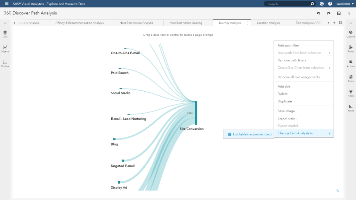
Task: Click the Display Ad path node
Action: 119,182
